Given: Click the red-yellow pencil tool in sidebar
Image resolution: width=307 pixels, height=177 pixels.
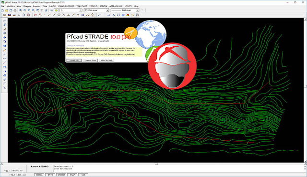Looking at the screenshot, I should 4,50.
